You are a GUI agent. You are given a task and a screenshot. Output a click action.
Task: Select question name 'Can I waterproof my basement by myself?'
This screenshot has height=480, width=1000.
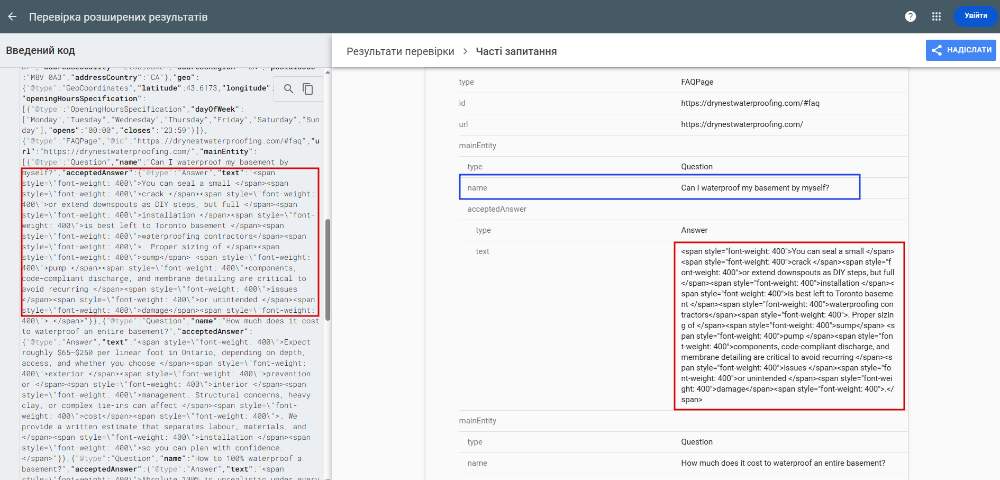click(755, 188)
